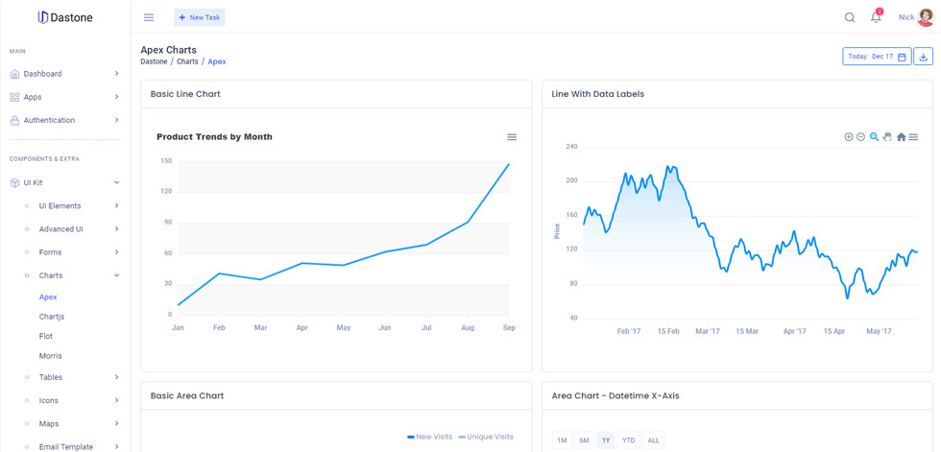Viewport: 941px width, 452px height.
Task: Click the Today: Dec 17 button
Action: [x=878, y=57]
